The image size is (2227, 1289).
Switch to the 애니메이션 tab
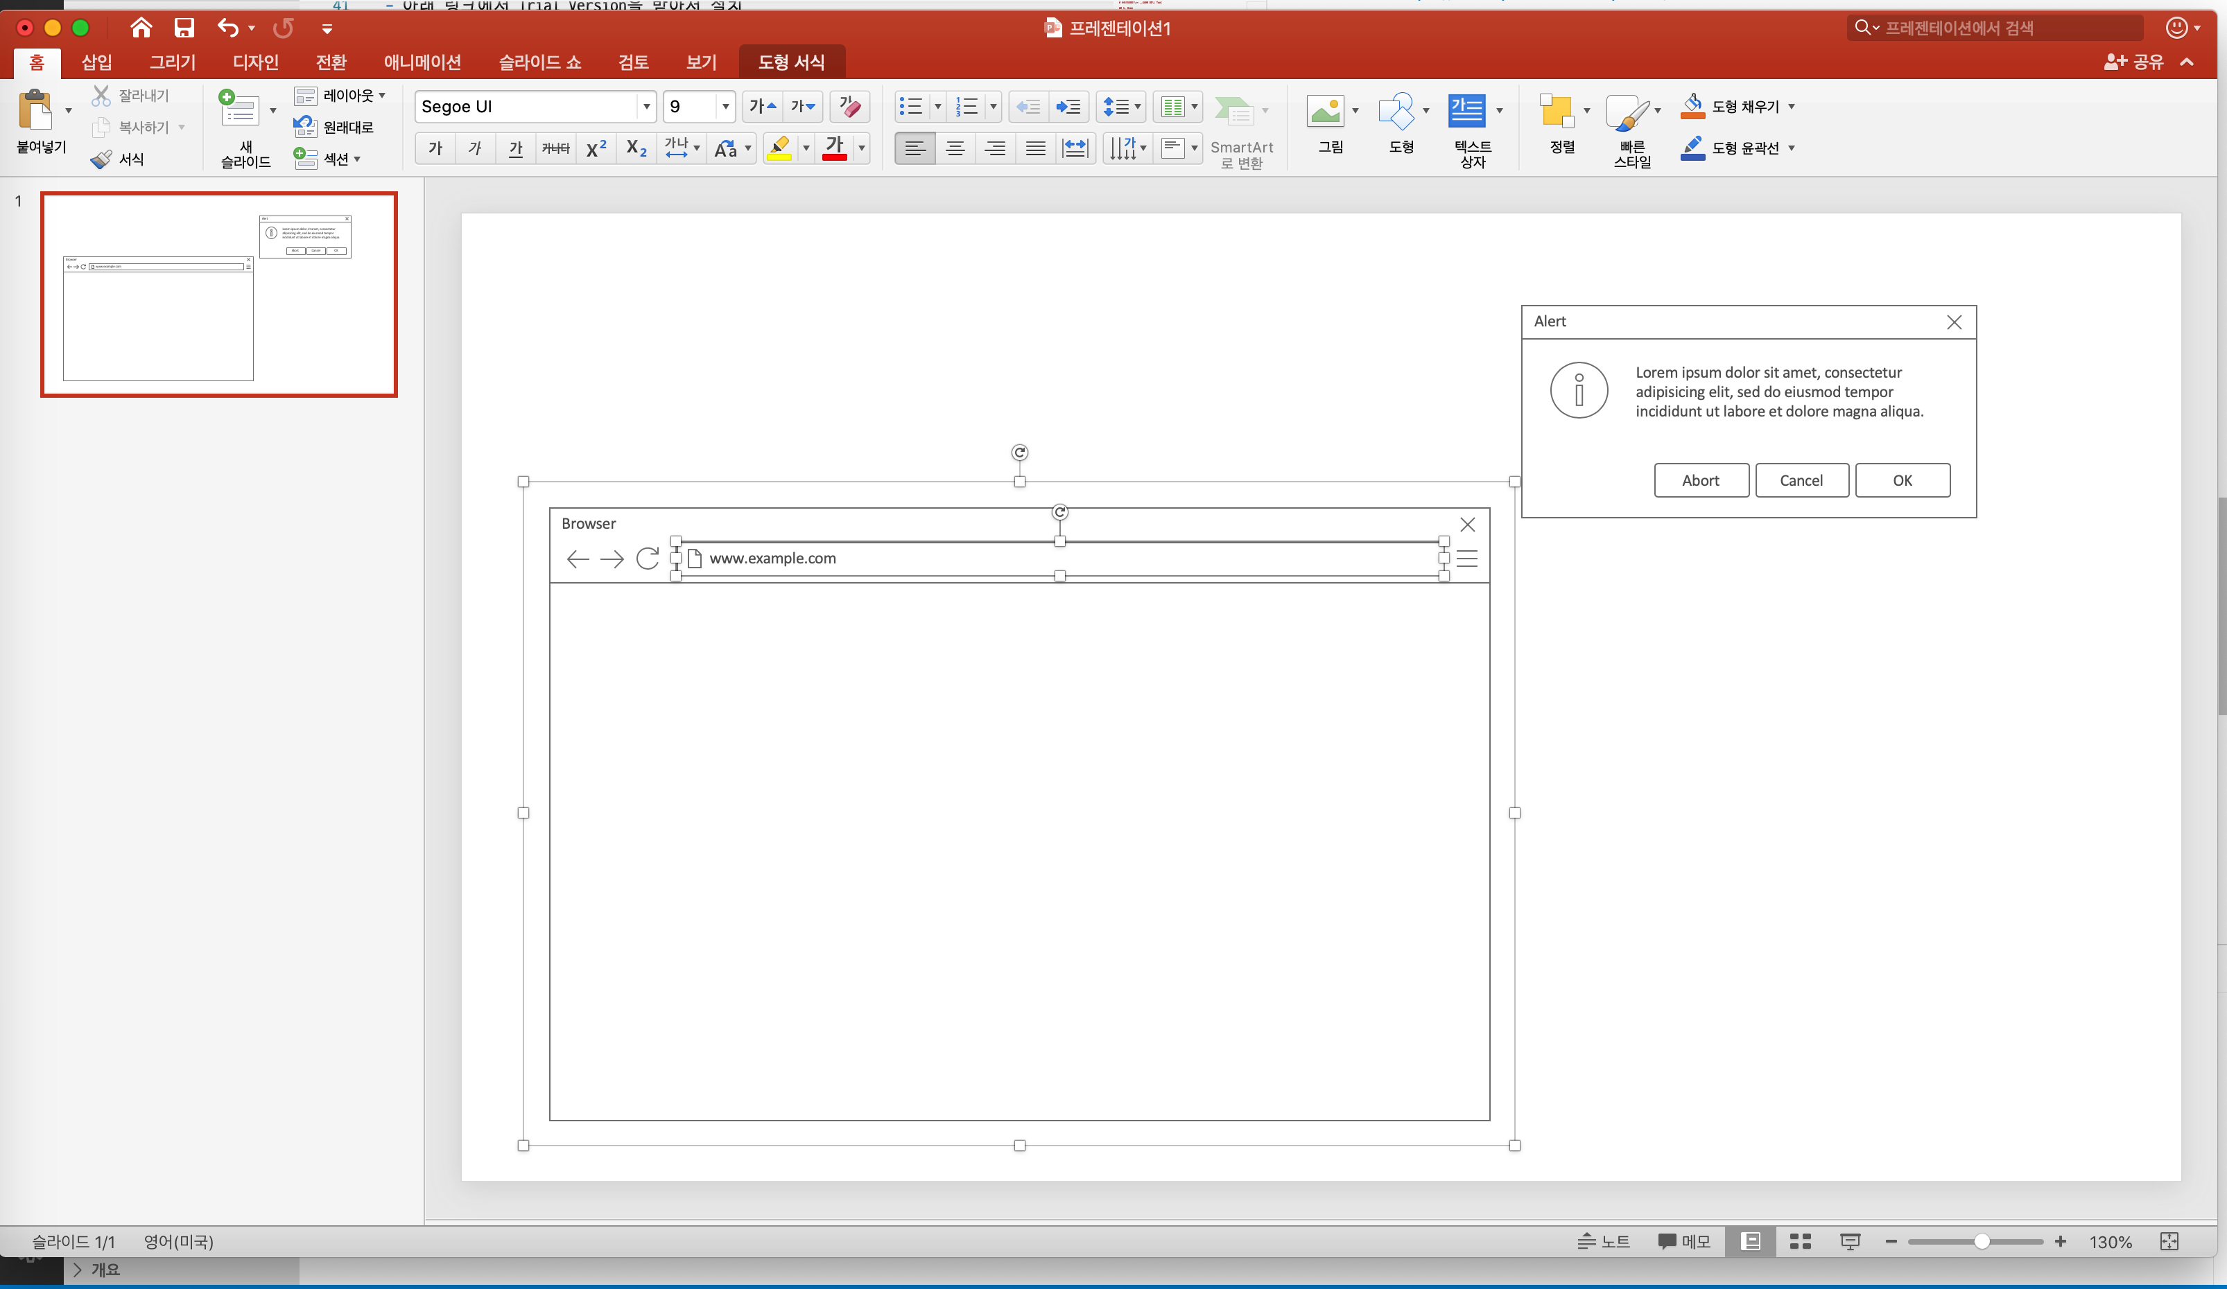422,62
